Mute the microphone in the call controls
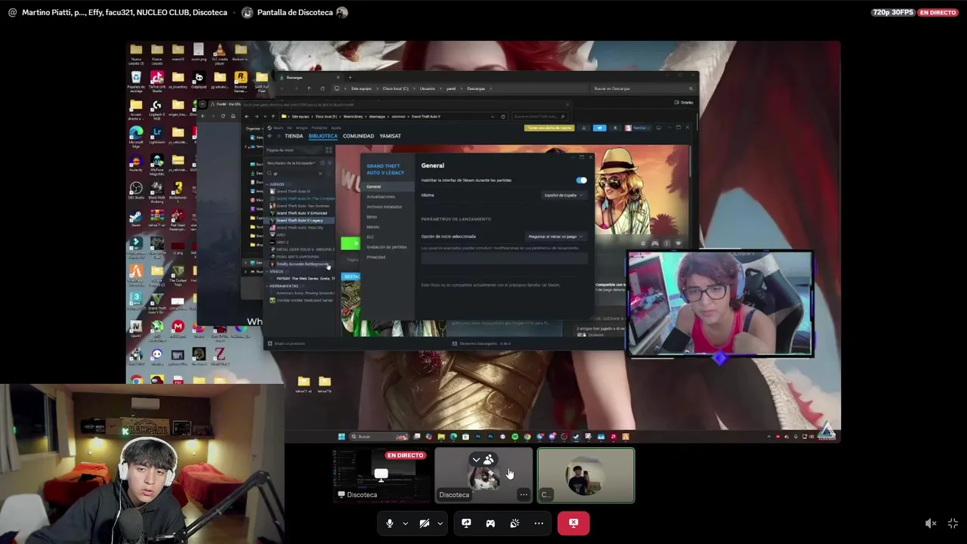This screenshot has width=967, height=544. [390, 523]
